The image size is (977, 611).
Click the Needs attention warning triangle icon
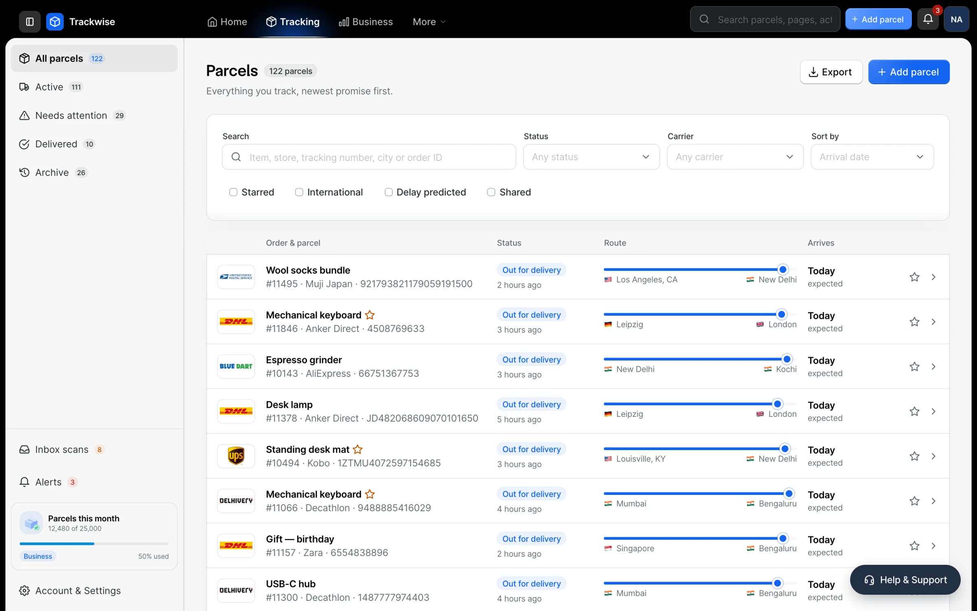tap(24, 116)
